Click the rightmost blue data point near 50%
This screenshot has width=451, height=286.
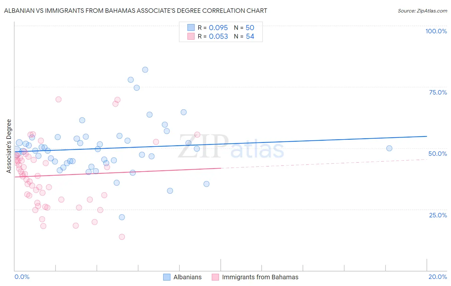(389, 148)
